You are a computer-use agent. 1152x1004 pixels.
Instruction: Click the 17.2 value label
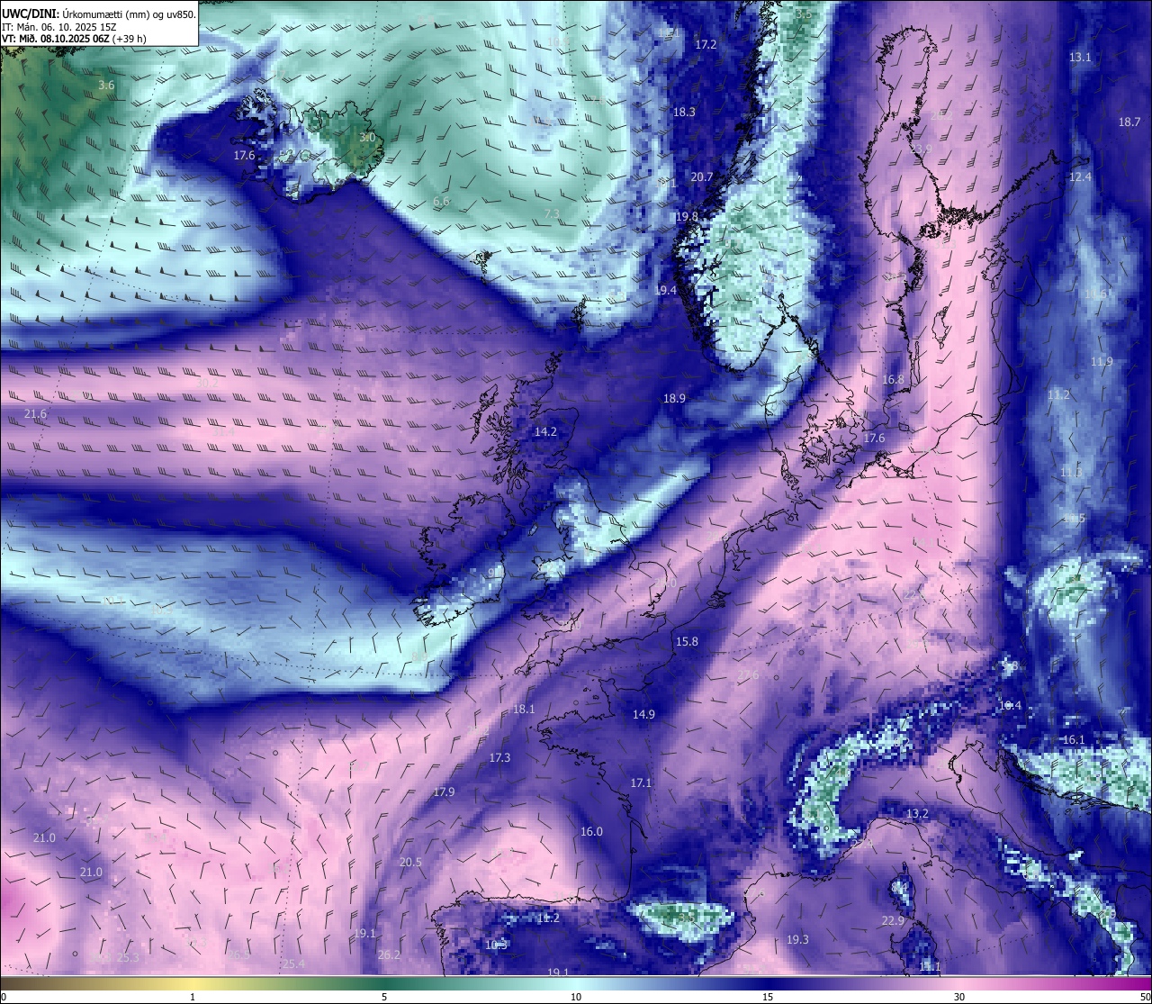pos(706,44)
